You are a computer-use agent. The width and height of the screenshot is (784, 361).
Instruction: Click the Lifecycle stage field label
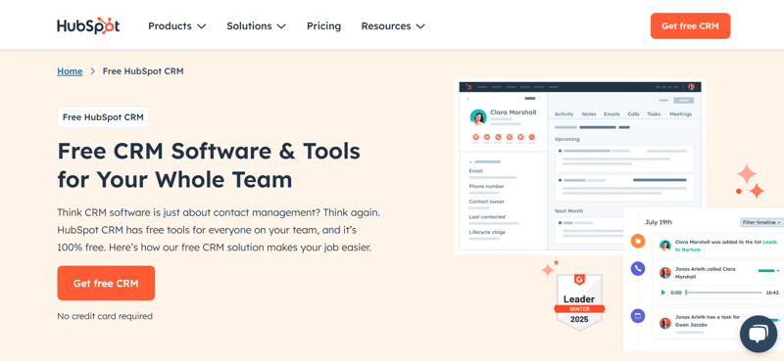(487, 232)
